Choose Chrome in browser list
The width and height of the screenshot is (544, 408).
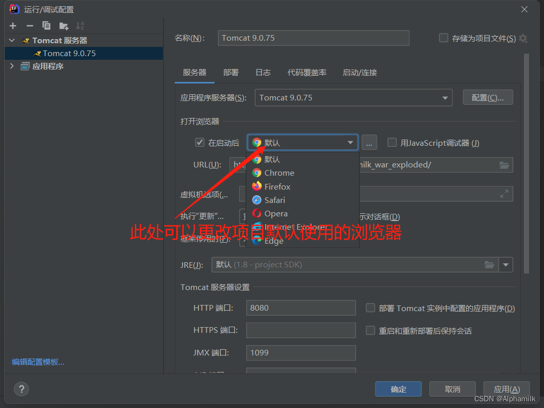tap(302, 173)
